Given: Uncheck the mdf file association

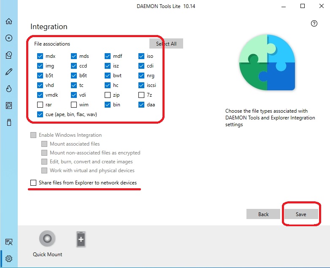Looking at the screenshot, I should point(108,56).
